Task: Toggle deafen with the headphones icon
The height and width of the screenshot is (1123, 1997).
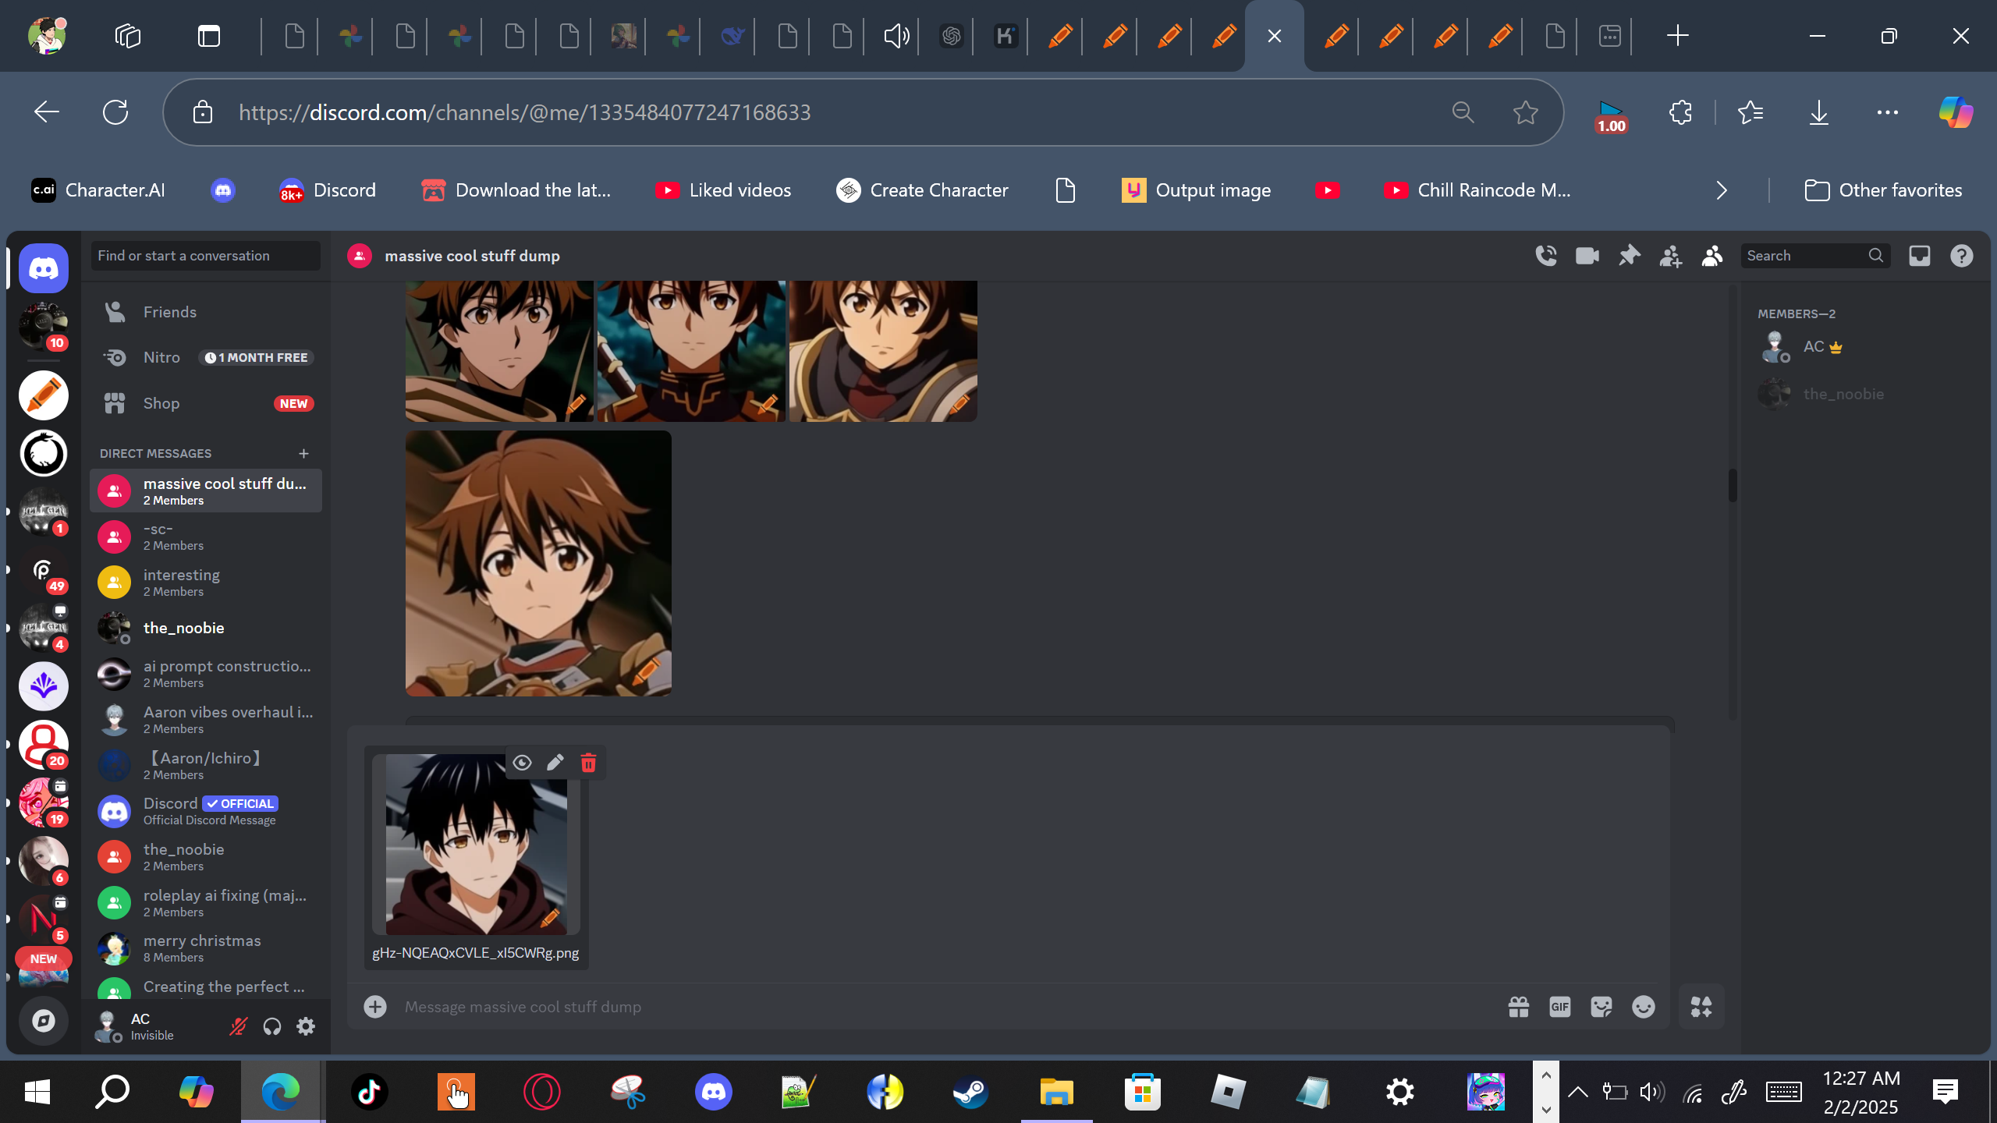Action: coord(271,1026)
